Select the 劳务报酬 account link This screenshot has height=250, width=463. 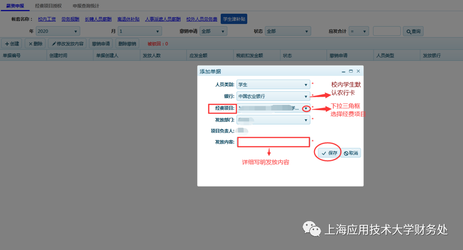pyautogui.click(x=70, y=19)
